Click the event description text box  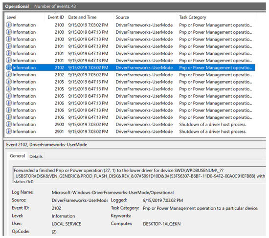(x=139, y=174)
